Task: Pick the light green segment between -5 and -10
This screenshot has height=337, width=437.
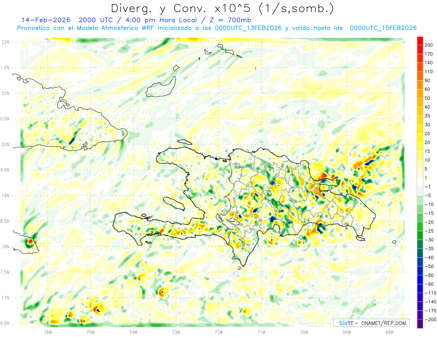Action: pyautogui.click(x=420, y=200)
